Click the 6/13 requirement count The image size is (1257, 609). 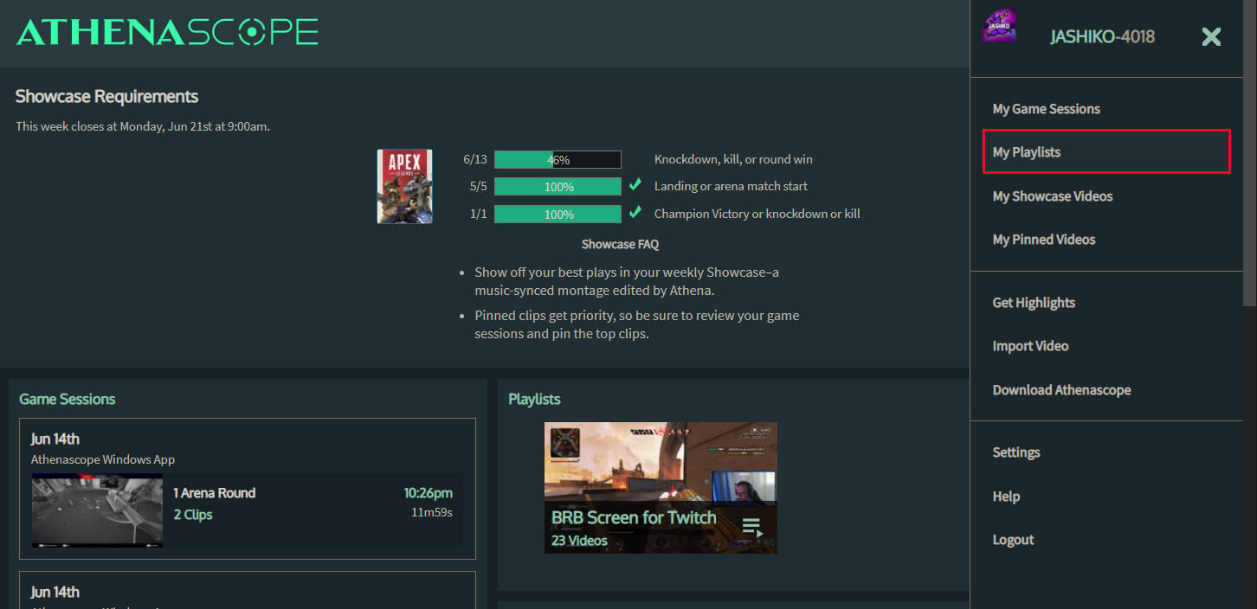(475, 160)
